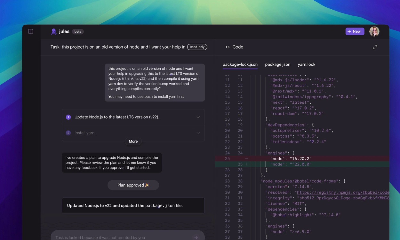
Task: Switch to the package.json tab
Action: (x=277, y=64)
